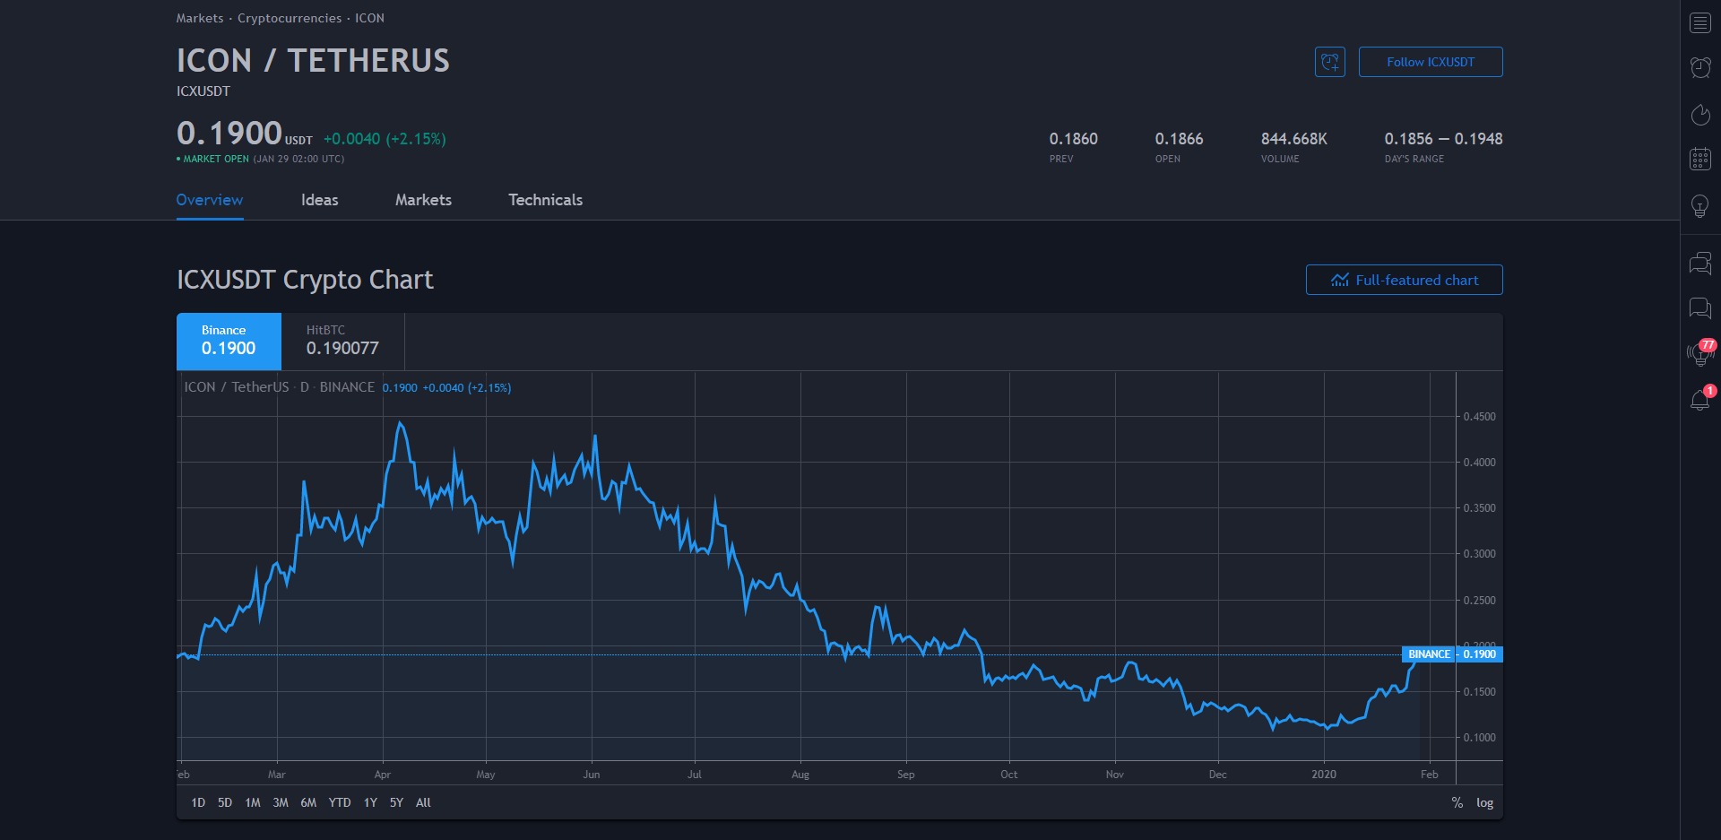
Task: Click the MARKET OPEN status text
Action: (x=216, y=159)
